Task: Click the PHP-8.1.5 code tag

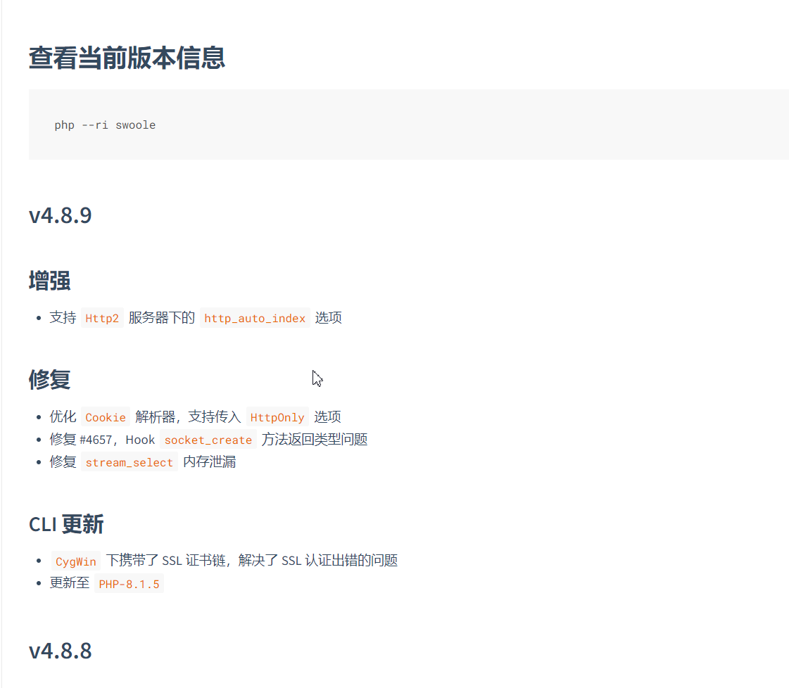Action: click(x=130, y=585)
